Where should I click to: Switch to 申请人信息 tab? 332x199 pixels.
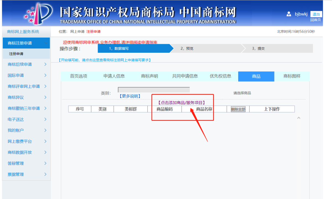tap(114, 76)
